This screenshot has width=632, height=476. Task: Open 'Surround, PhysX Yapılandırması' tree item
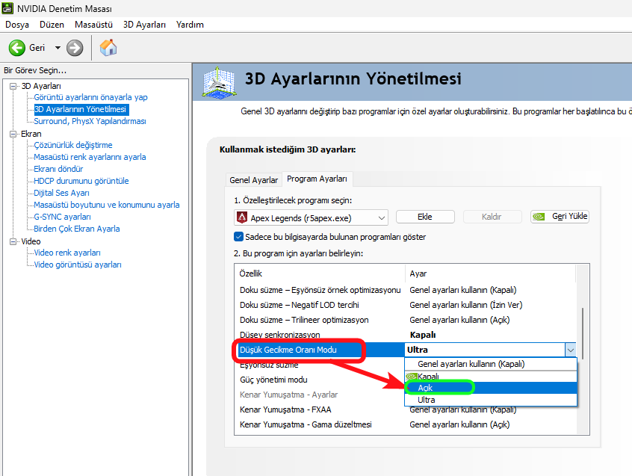click(x=90, y=121)
